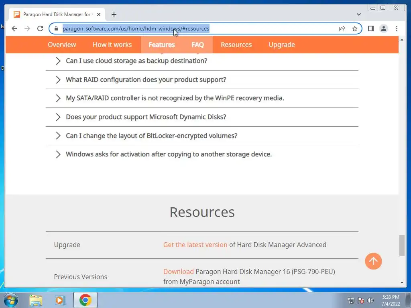Image resolution: width=411 pixels, height=308 pixels.
Task: Open Action Center flag in tray
Action: [361, 300]
